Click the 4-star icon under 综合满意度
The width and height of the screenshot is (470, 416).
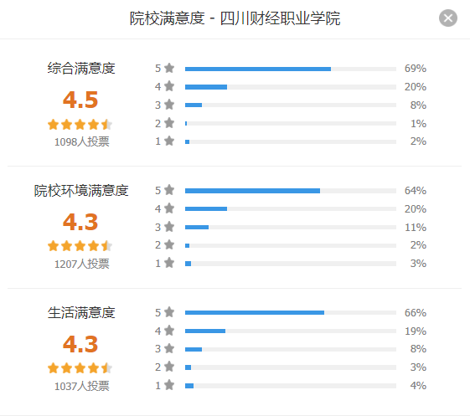(x=169, y=86)
